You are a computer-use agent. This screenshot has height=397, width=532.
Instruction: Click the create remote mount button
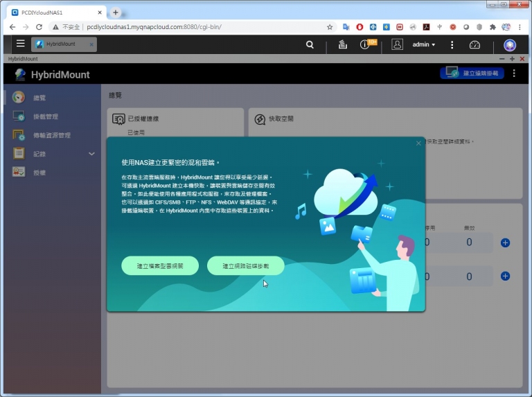pos(472,73)
